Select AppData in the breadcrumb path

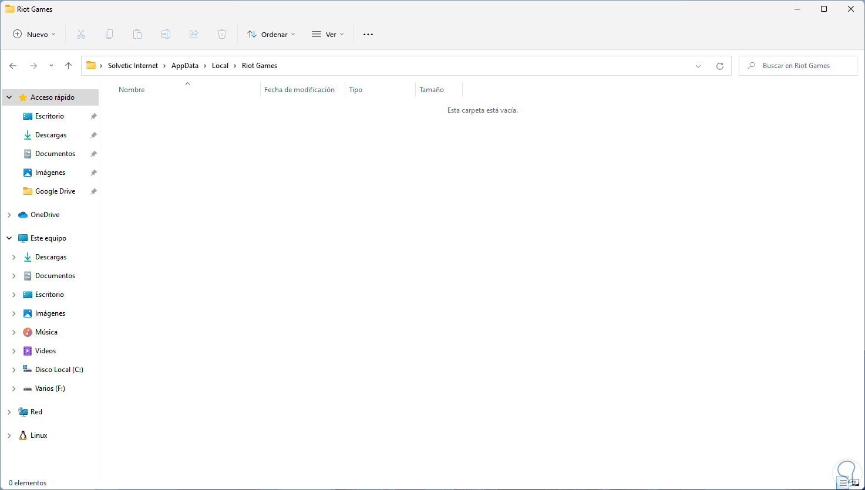click(x=185, y=66)
